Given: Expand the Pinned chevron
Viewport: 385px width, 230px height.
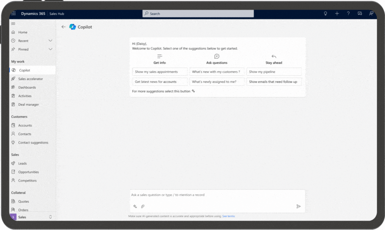Looking at the screenshot, I should click(x=50, y=49).
